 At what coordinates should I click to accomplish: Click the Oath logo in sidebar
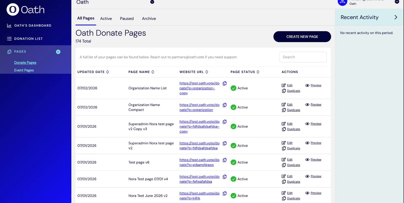tap(25, 10)
